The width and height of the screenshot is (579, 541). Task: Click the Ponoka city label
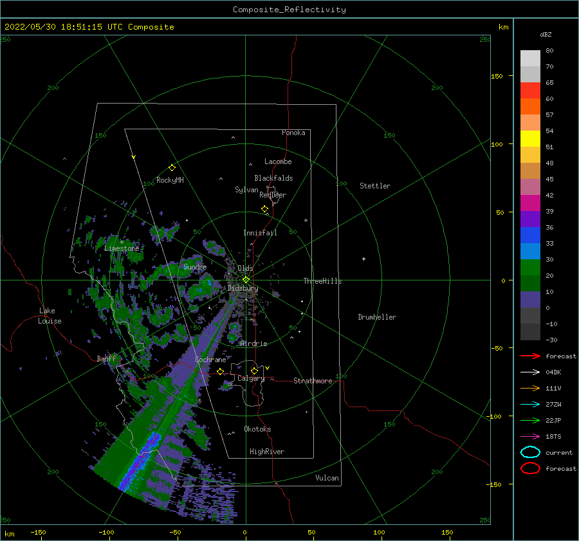(293, 133)
